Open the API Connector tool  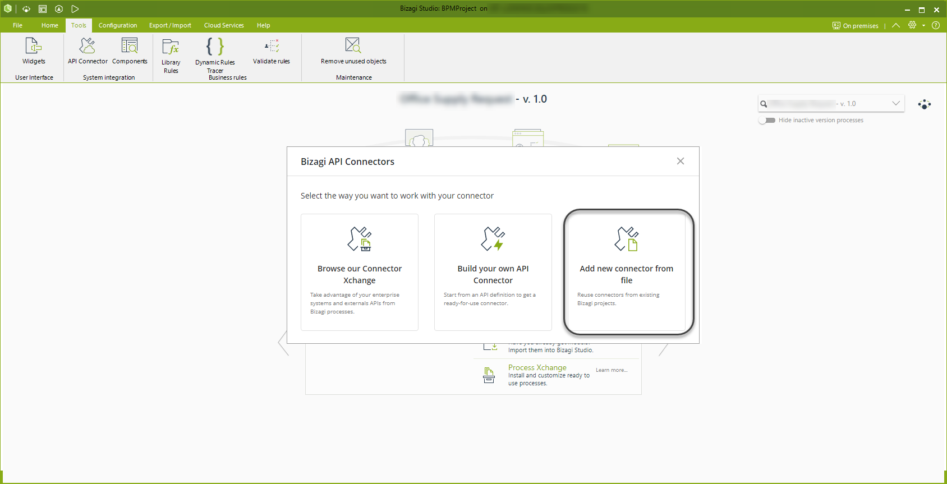[x=88, y=51]
